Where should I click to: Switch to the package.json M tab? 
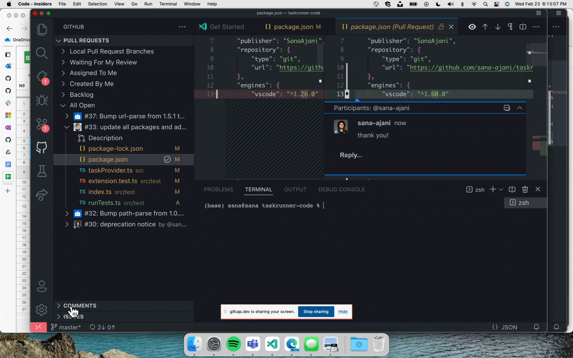(x=293, y=27)
